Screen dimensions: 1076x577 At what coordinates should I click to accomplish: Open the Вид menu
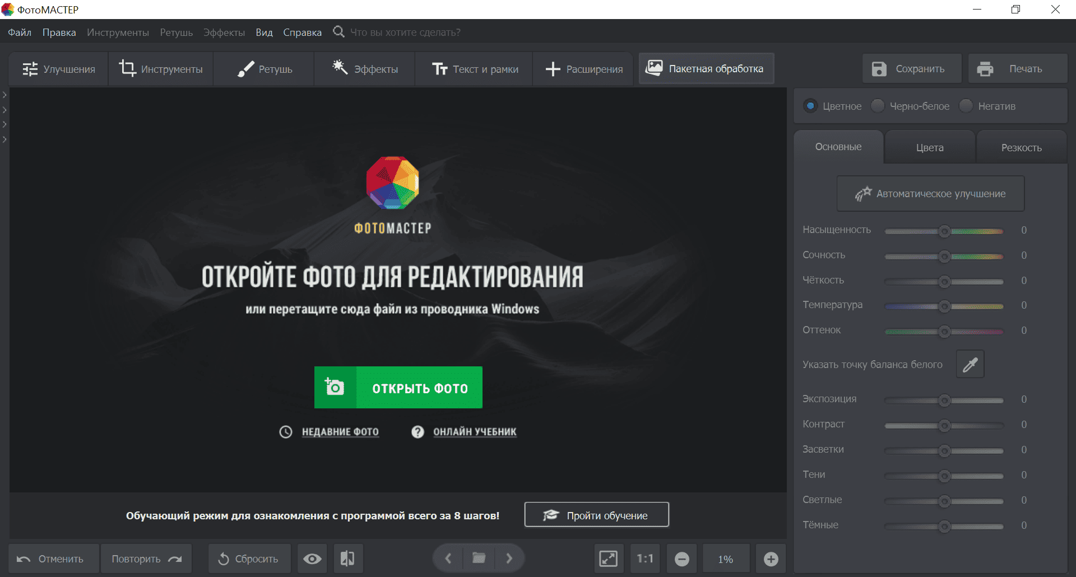click(x=264, y=32)
